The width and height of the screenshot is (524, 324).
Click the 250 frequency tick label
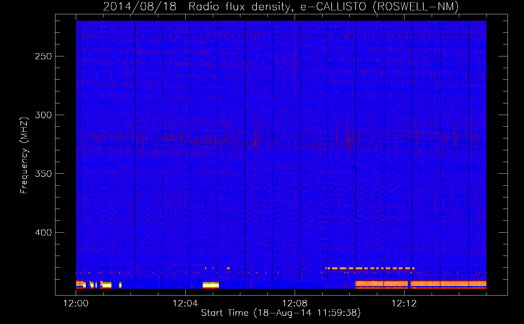tap(43, 56)
